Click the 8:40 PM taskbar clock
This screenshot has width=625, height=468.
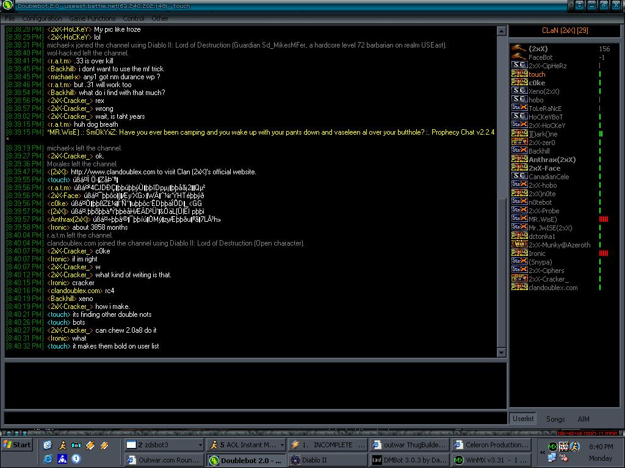[601, 447]
